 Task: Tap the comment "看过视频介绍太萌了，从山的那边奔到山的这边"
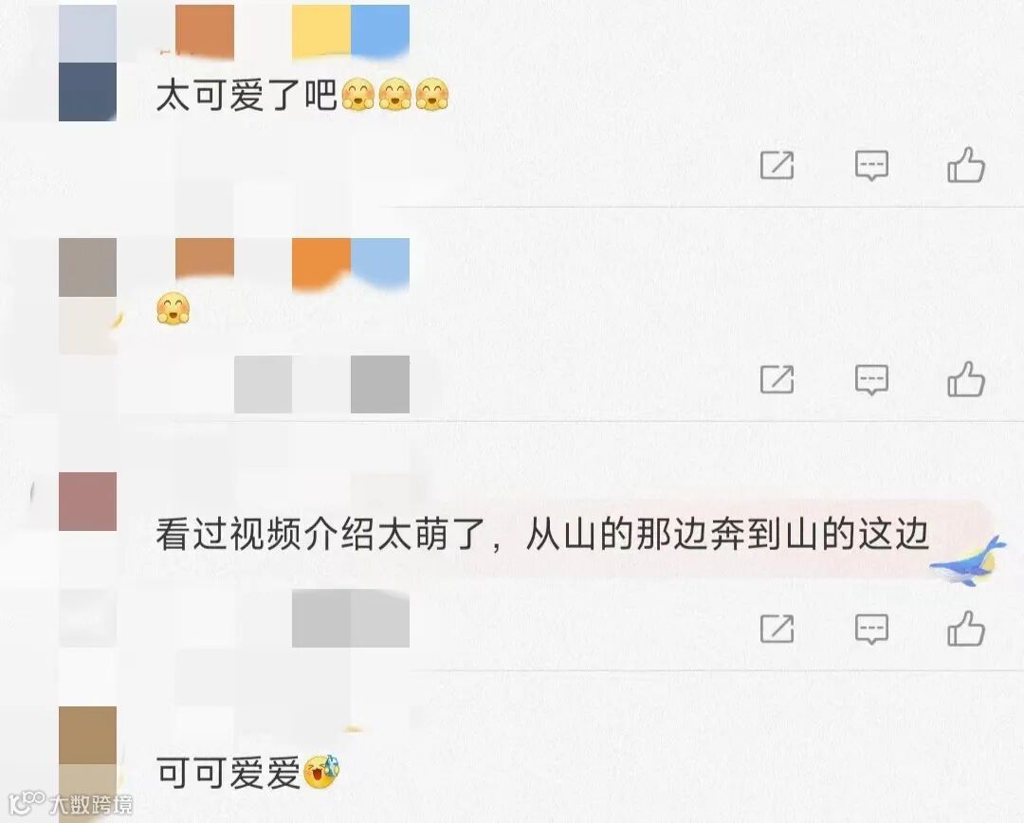(542, 535)
